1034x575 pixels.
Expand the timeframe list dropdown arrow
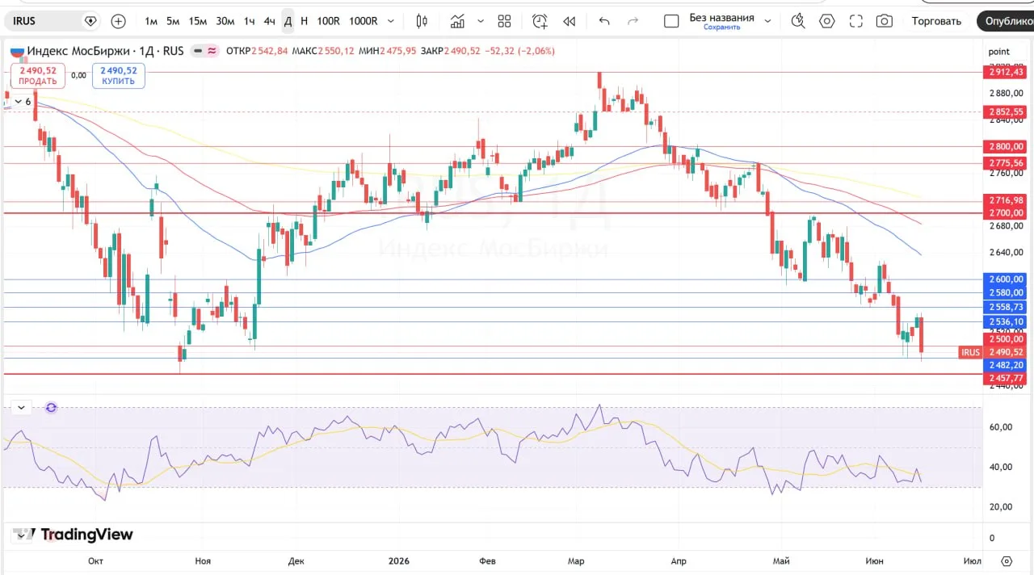[x=392, y=21]
